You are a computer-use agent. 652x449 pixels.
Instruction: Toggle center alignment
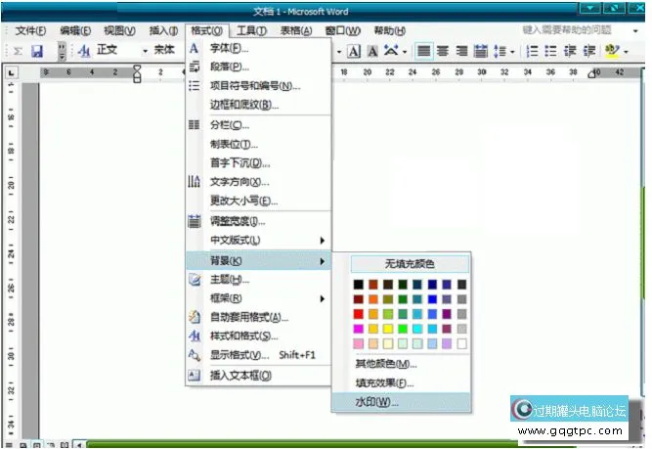point(443,51)
